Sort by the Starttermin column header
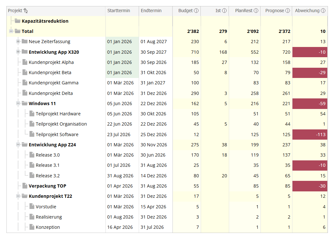The image size is (334, 239). pyautogui.click(x=119, y=11)
